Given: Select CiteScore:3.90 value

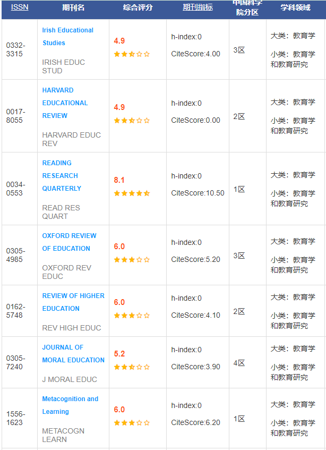Looking at the screenshot, I should point(195,367).
